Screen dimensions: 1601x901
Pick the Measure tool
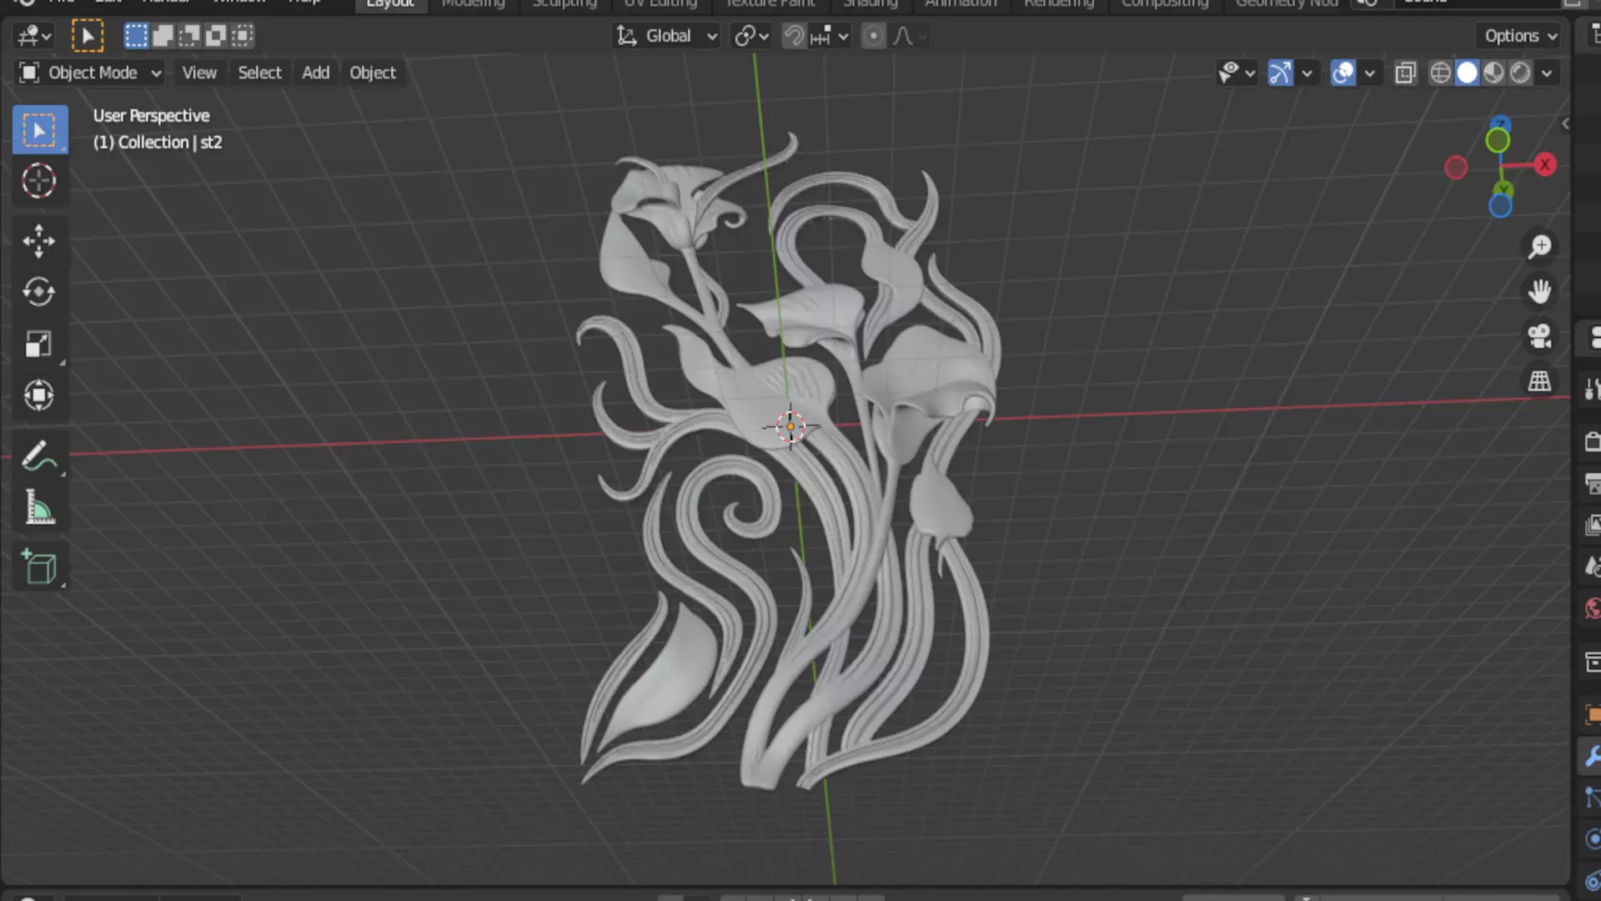click(x=38, y=507)
